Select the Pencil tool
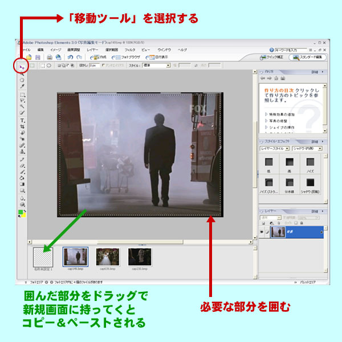This screenshot has width=342, height=342. click(22, 160)
